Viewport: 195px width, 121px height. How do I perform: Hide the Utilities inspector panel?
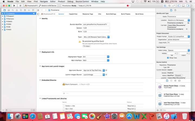pos(188,6)
